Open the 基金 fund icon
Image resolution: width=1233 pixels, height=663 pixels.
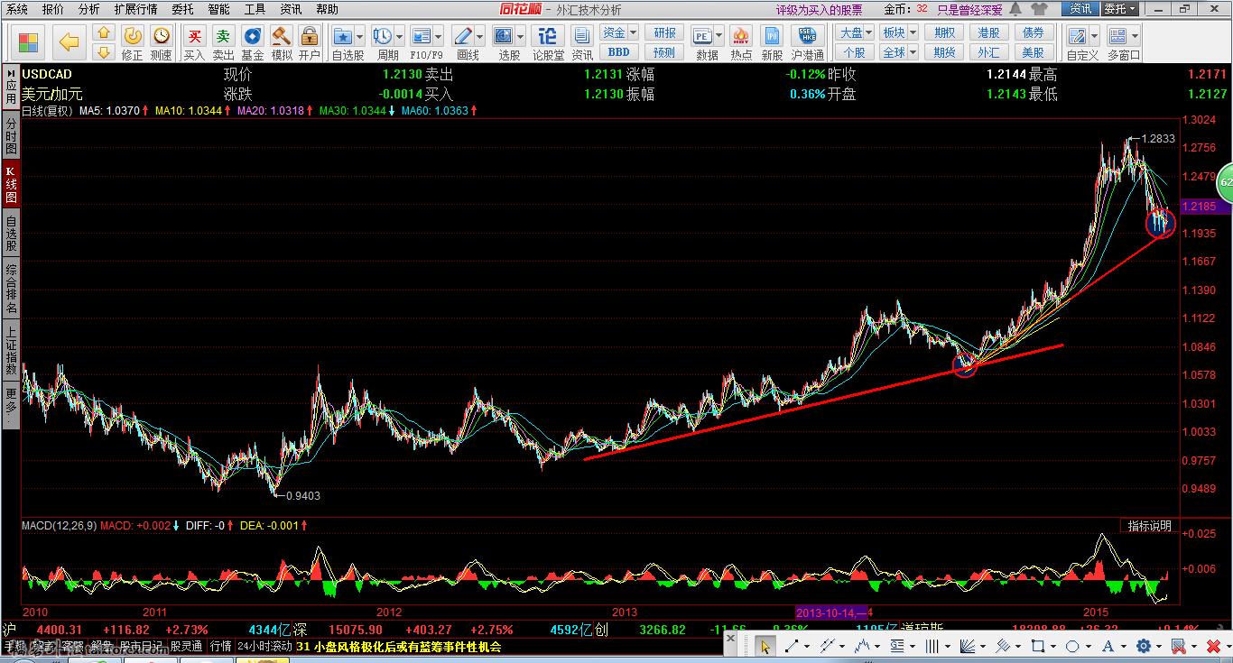click(x=253, y=36)
